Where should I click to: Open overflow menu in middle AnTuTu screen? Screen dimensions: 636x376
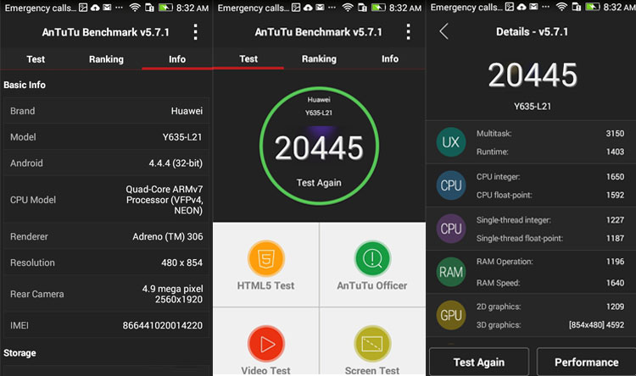[x=408, y=31]
